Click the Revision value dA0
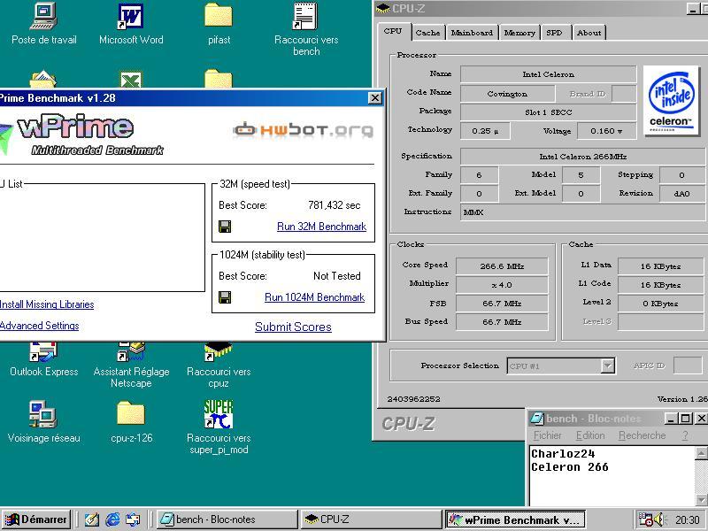The image size is (708, 531). pos(681,194)
